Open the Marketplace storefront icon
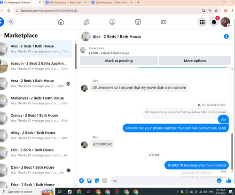Viewport: 235px width, 195px height. [x=138, y=22]
